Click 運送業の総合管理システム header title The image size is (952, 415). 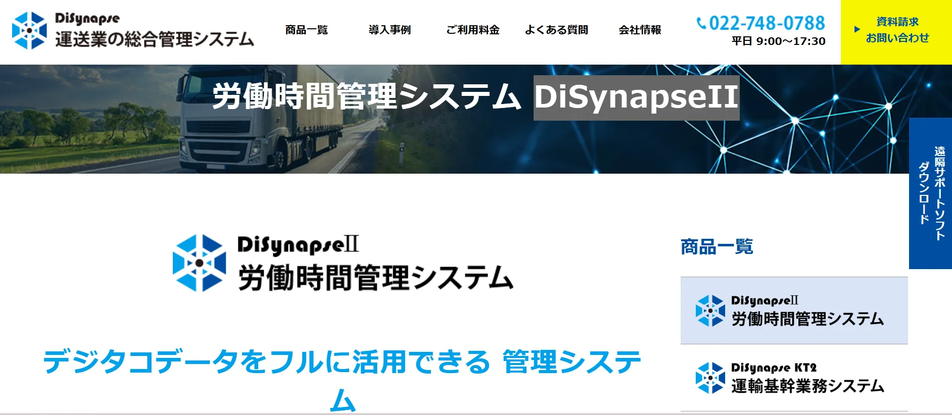click(x=155, y=39)
